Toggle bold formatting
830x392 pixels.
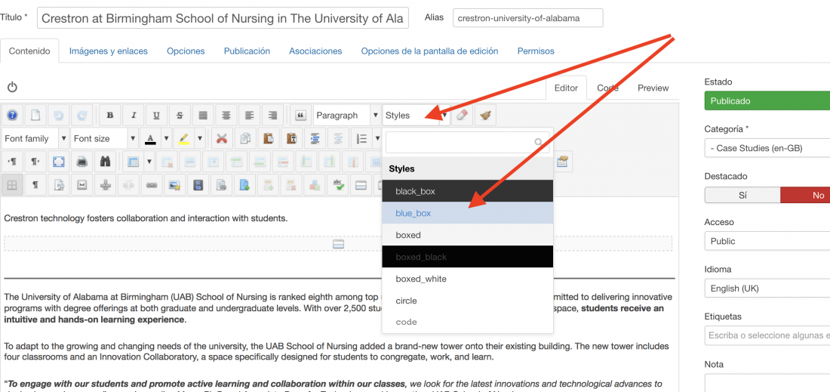pos(110,115)
